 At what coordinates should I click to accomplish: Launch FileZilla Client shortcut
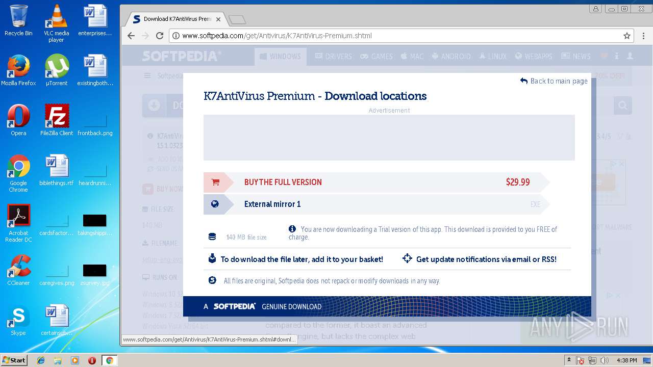[56, 120]
